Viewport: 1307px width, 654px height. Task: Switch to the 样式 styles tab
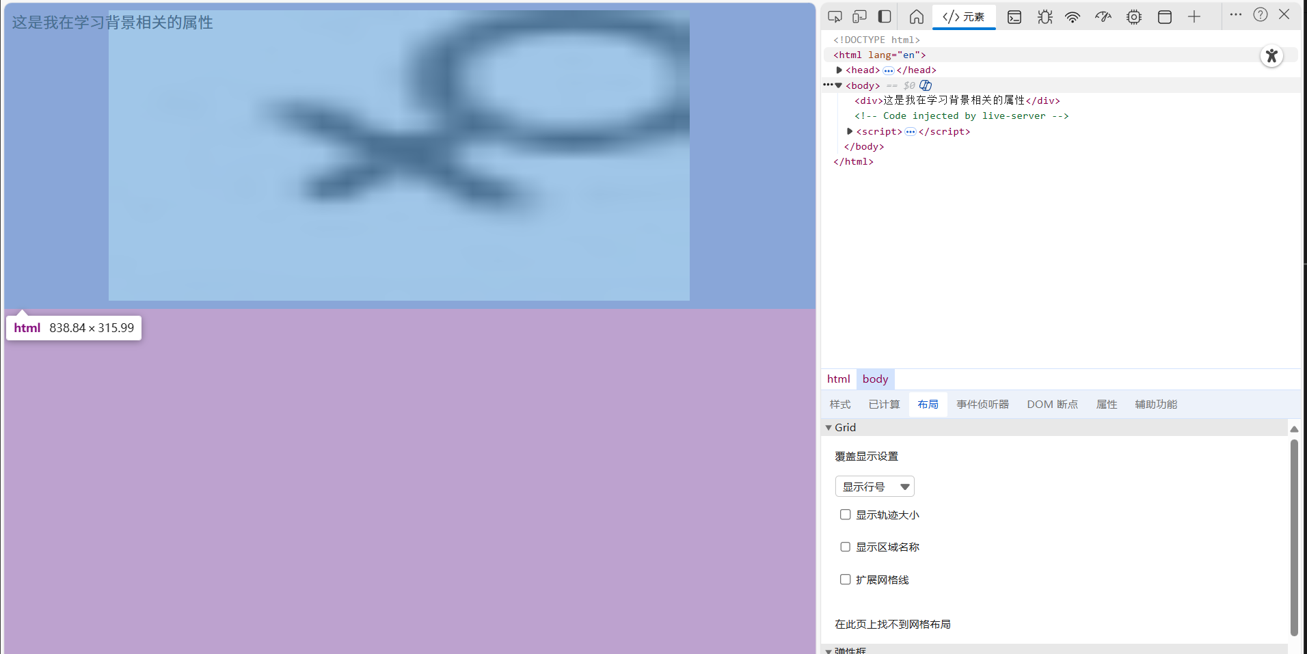click(x=840, y=405)
